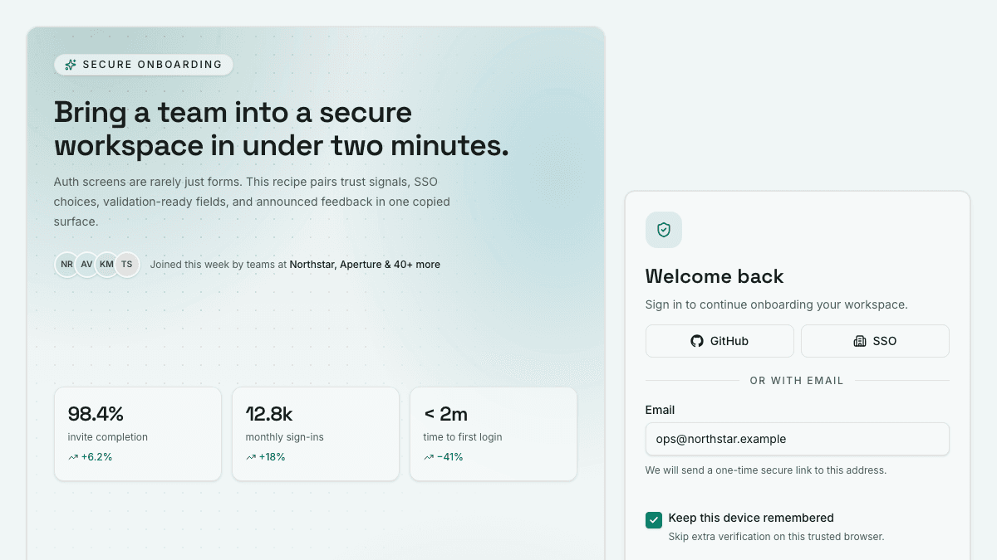The height and width of the screenshot is (560, 997).
Task: Uncheck Keep this device remembered checkbox
Action: click(x=654, y=520)
